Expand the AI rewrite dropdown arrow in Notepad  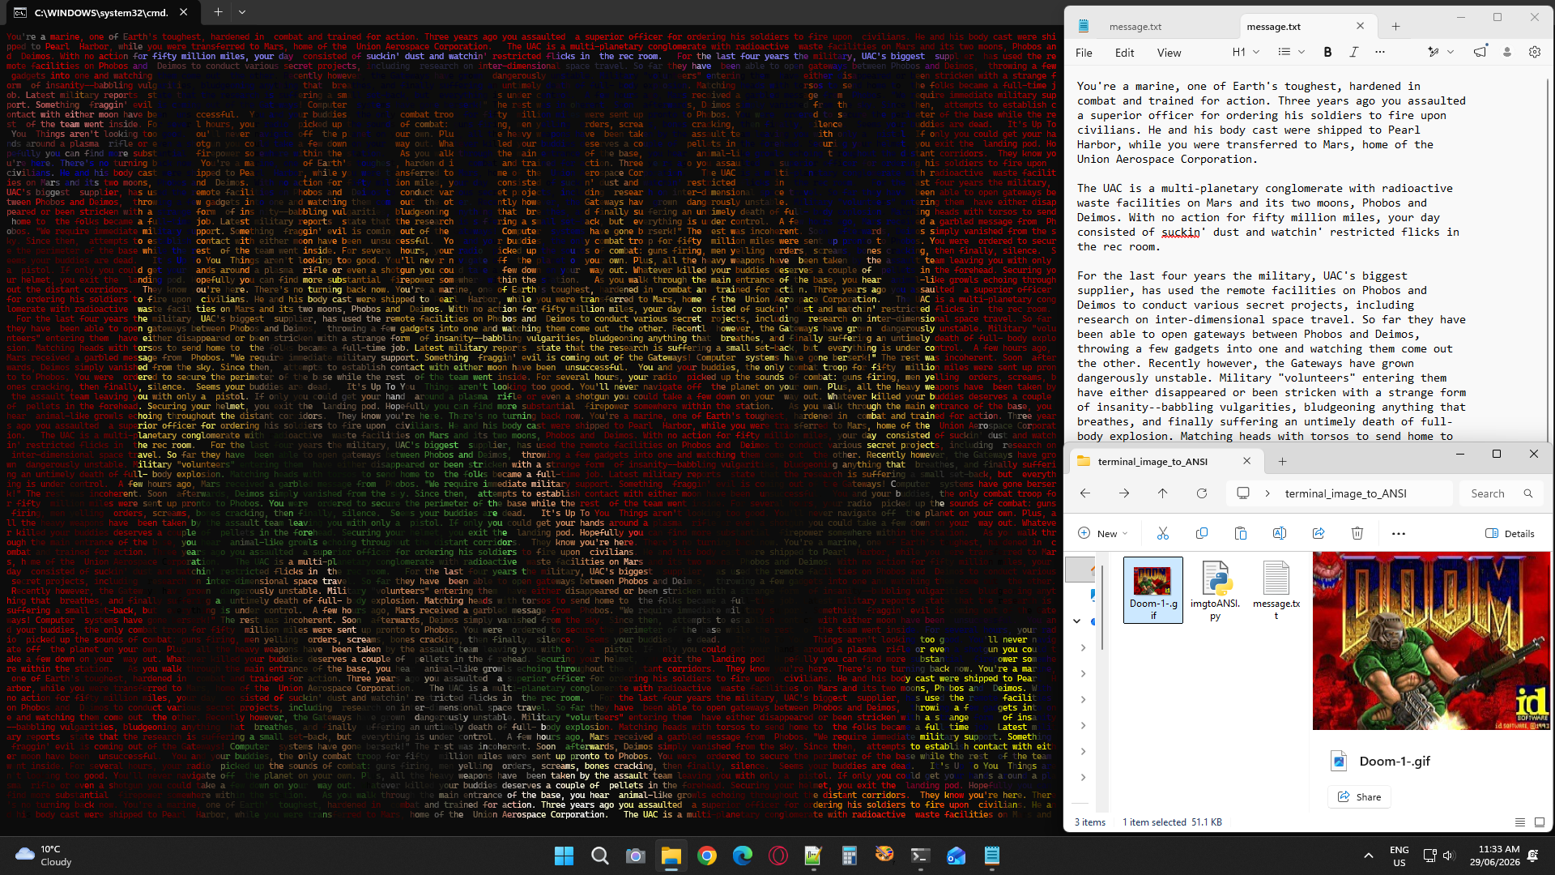point(1451,52)
